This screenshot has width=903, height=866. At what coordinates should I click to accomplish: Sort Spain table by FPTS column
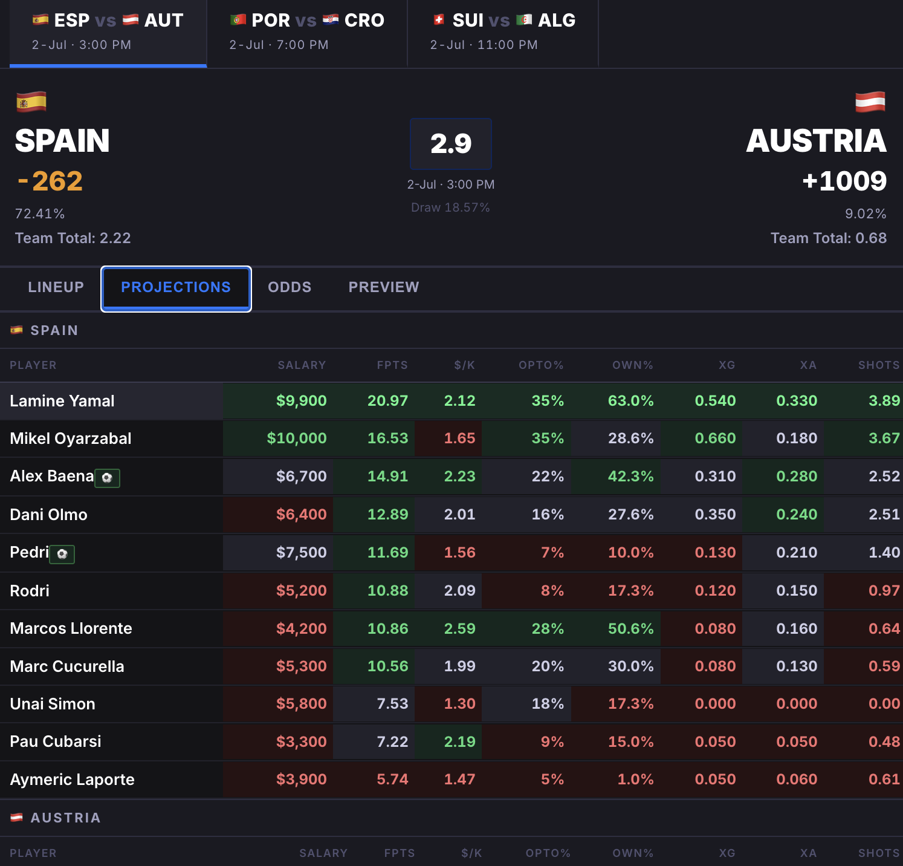click(392, 365)
